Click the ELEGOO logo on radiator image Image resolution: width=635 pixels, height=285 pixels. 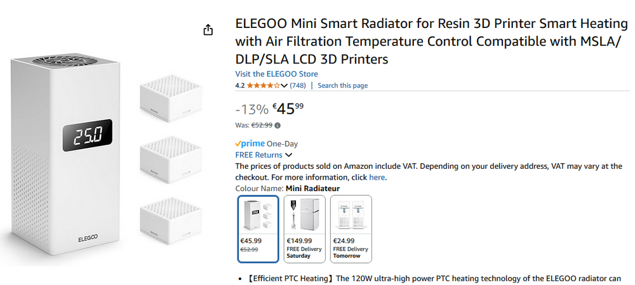coord(88,239)
